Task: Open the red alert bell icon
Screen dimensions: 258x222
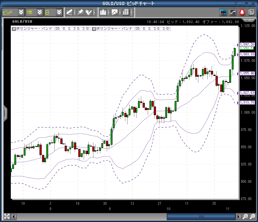Action: coord(242,12)
